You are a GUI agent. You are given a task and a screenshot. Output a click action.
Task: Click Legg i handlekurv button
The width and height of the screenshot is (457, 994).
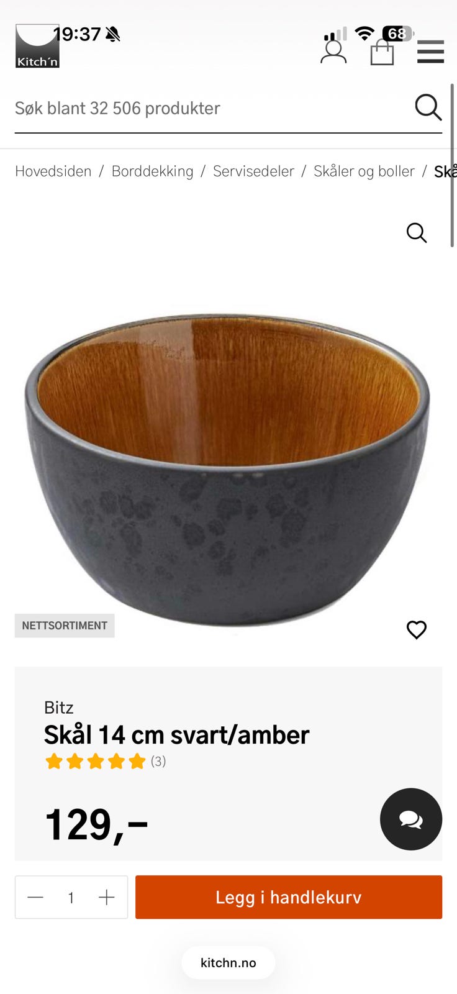coord(289,897)
